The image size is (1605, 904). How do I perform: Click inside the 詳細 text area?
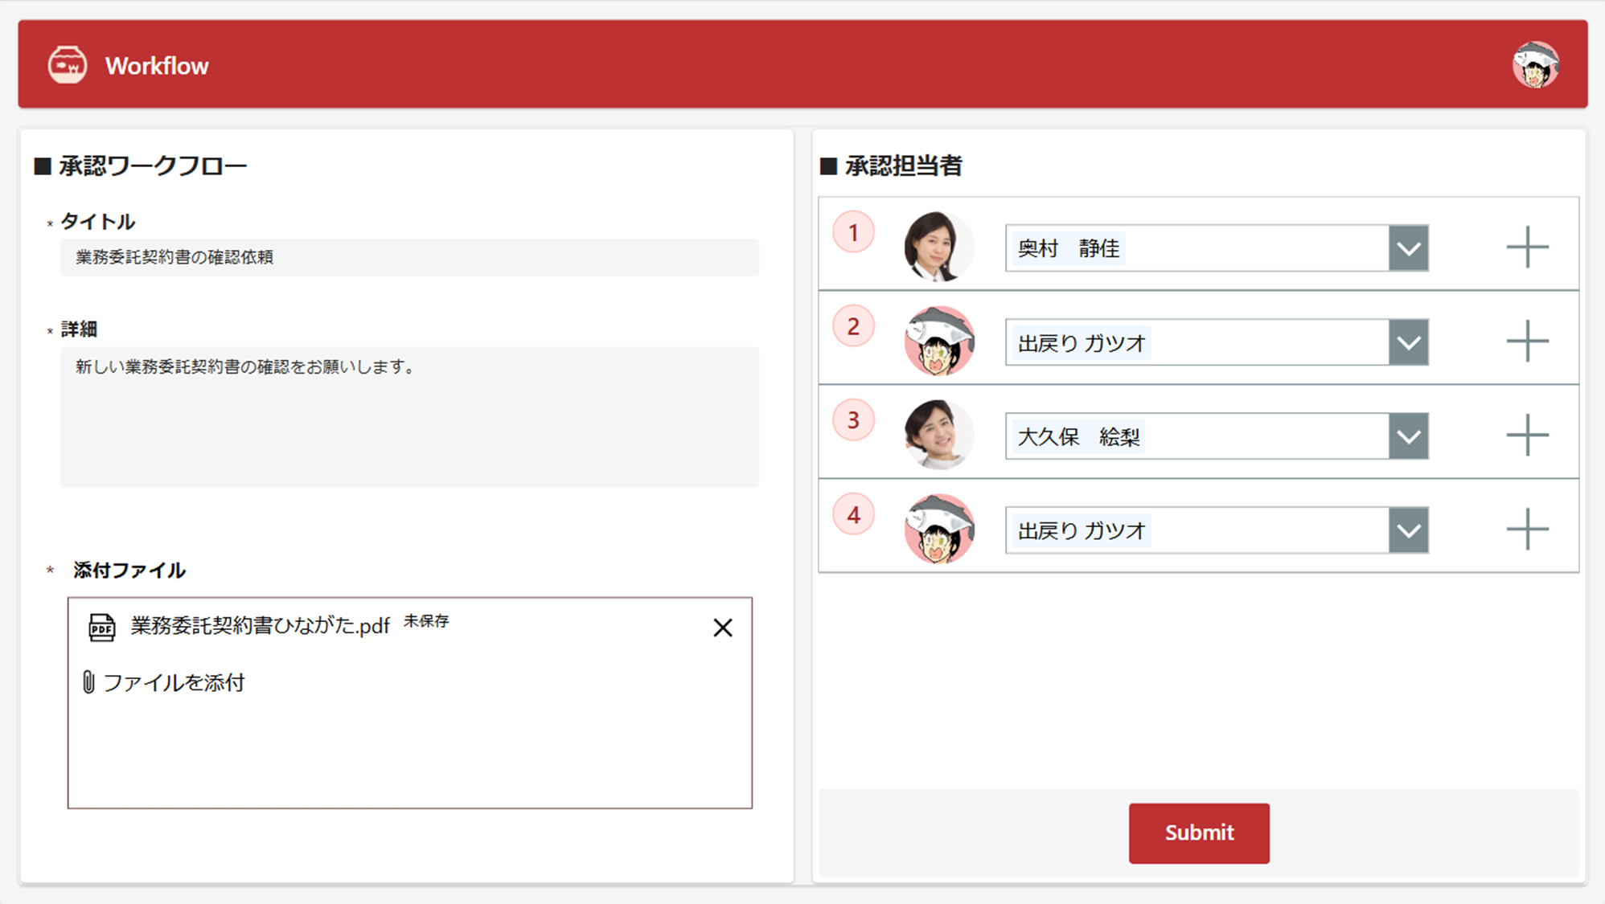coord(409,418)
